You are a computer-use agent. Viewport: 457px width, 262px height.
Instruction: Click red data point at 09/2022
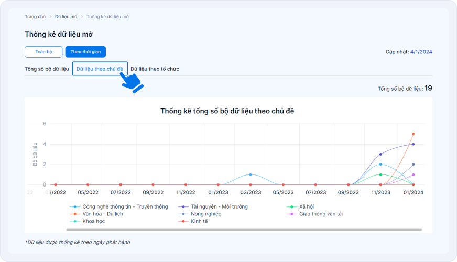coord(153,185)
